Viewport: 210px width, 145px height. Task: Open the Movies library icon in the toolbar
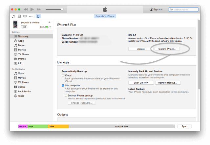(x=19, y=16)
